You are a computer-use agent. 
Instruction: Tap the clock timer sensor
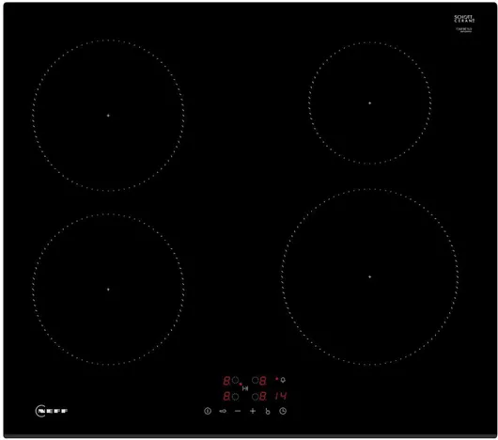click(x=283, y=411)
